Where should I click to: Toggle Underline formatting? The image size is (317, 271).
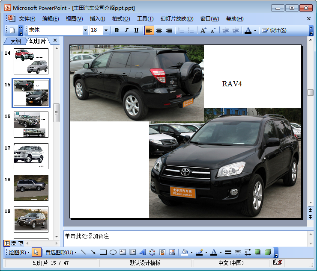[137, 30]
